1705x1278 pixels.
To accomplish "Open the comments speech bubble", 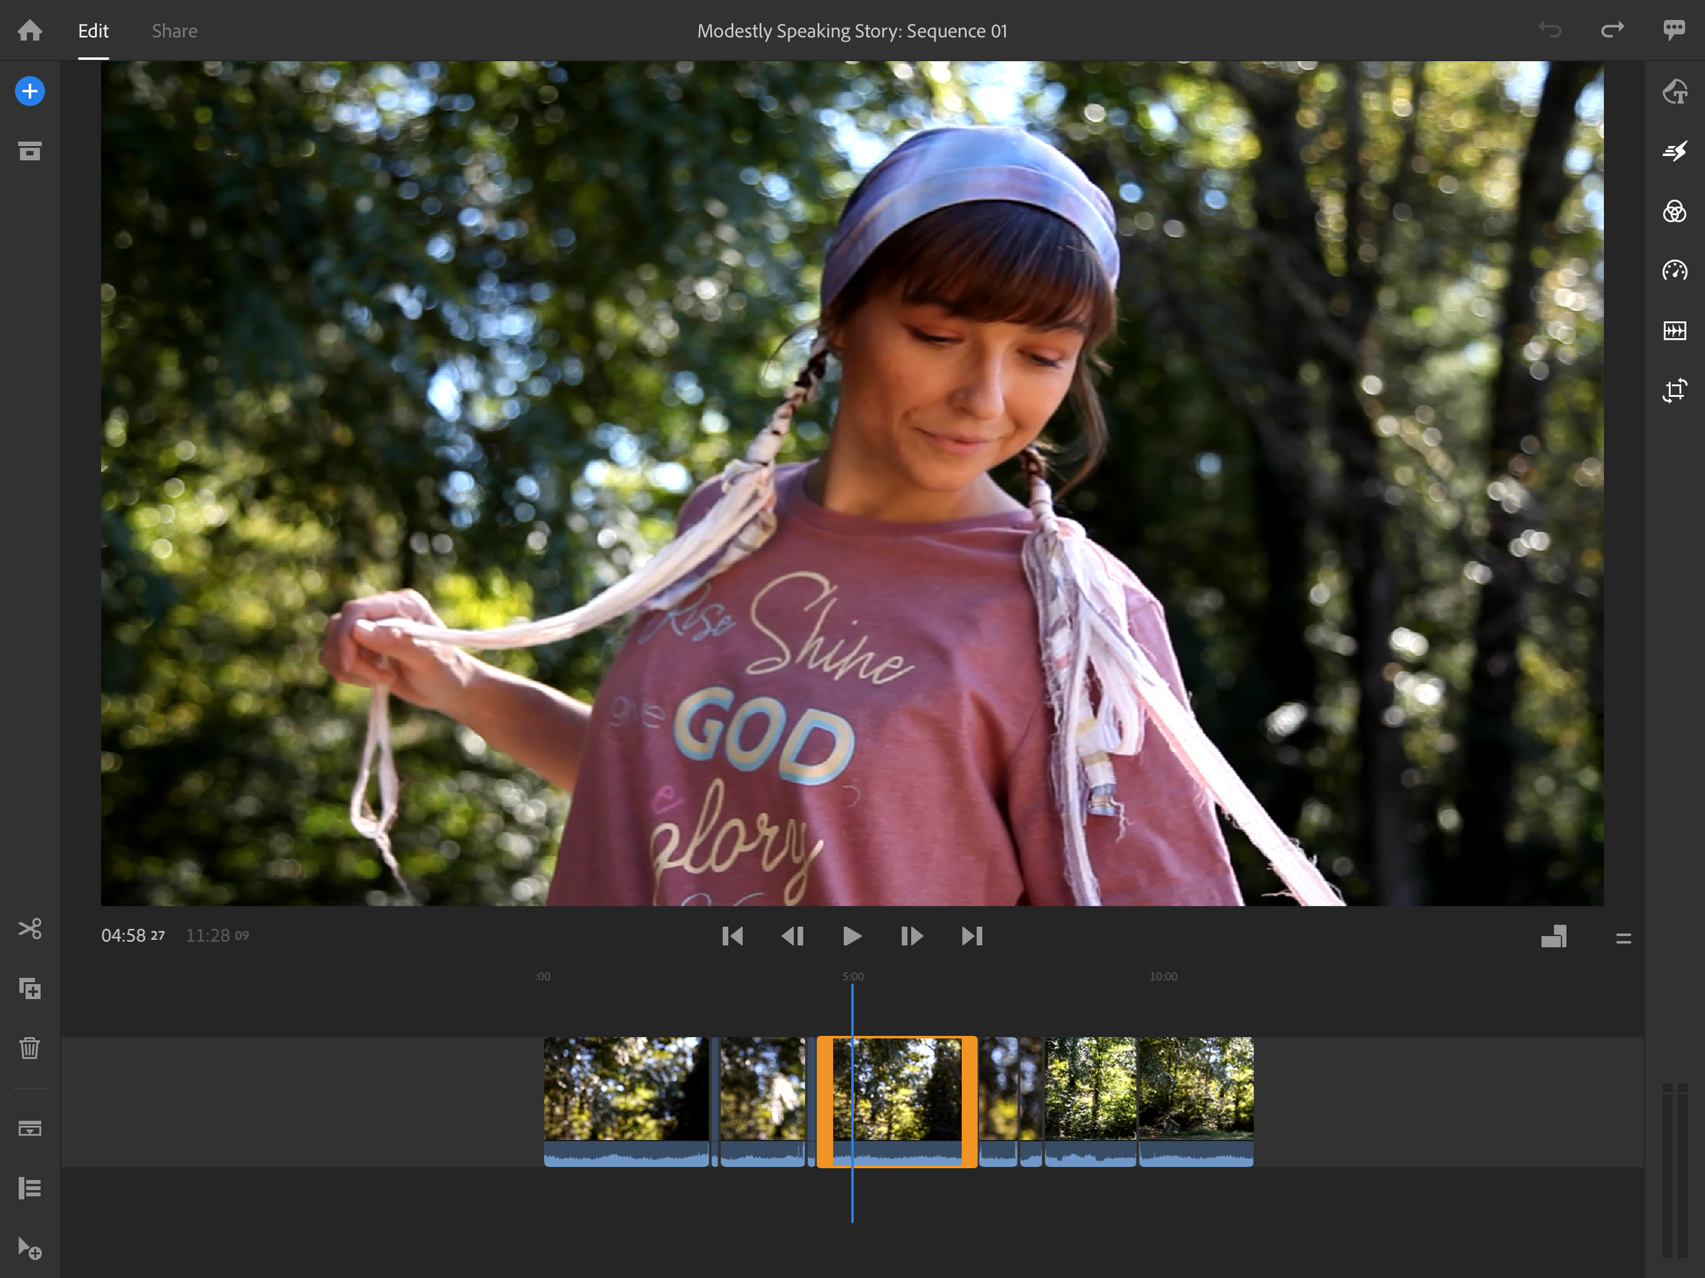I will (x=1674, y=31).
